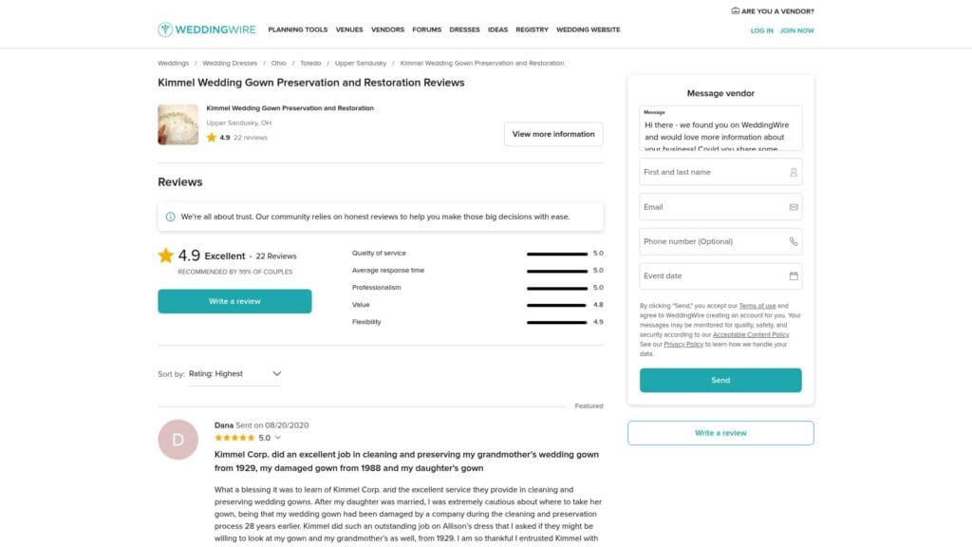Click the First and last name field
Viewport: 972px width, 547px height.
(x=712, y=173)
